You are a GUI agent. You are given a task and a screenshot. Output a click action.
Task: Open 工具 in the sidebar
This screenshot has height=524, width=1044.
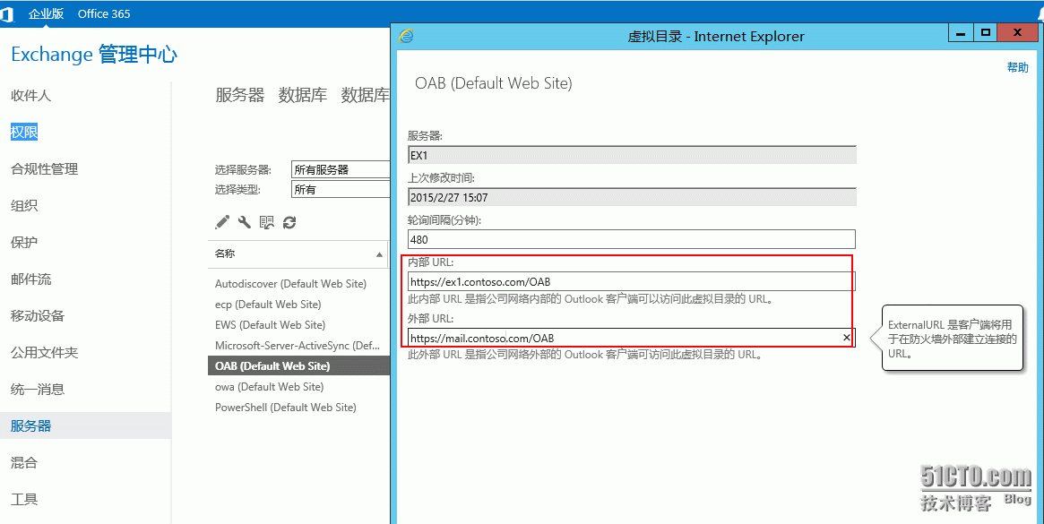[24, 499]
